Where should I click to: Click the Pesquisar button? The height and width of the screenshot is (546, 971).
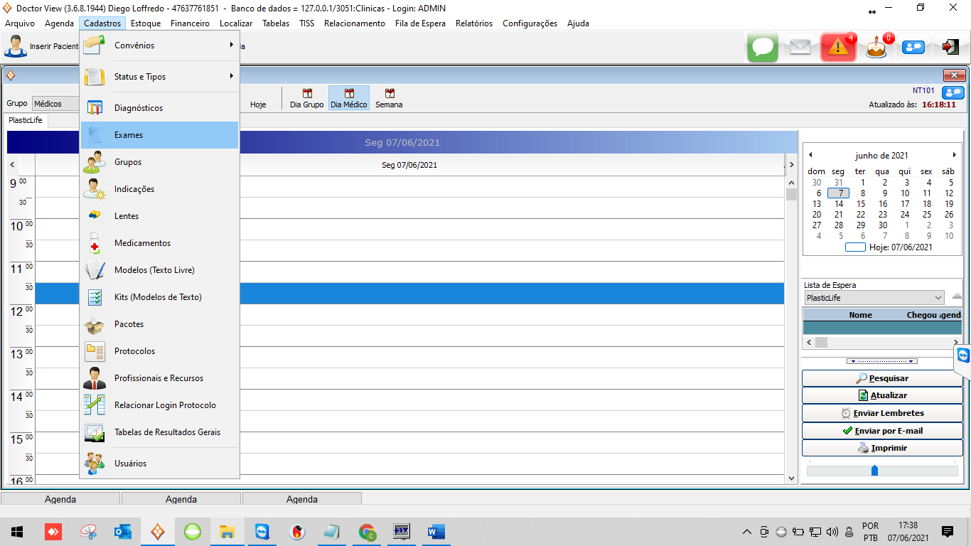point(882,378)
